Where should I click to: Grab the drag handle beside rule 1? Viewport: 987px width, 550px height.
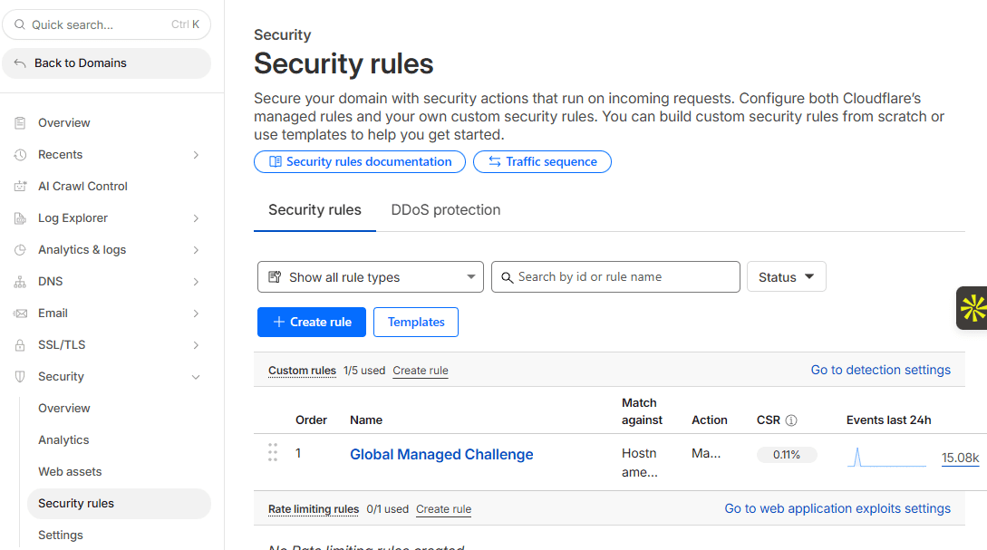point(273,452)
